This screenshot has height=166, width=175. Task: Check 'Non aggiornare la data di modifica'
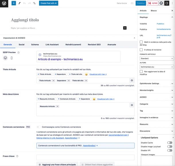pyautogui.click(x=141, y=72)
